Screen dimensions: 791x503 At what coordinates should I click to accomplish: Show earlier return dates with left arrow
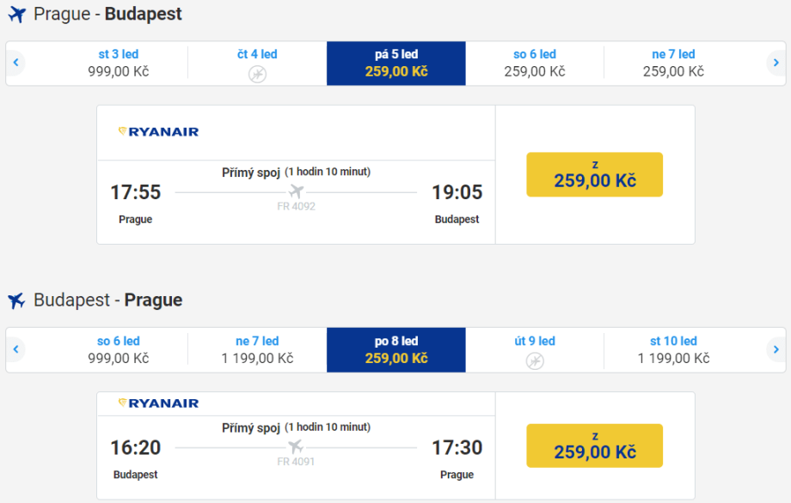point(15,349)
